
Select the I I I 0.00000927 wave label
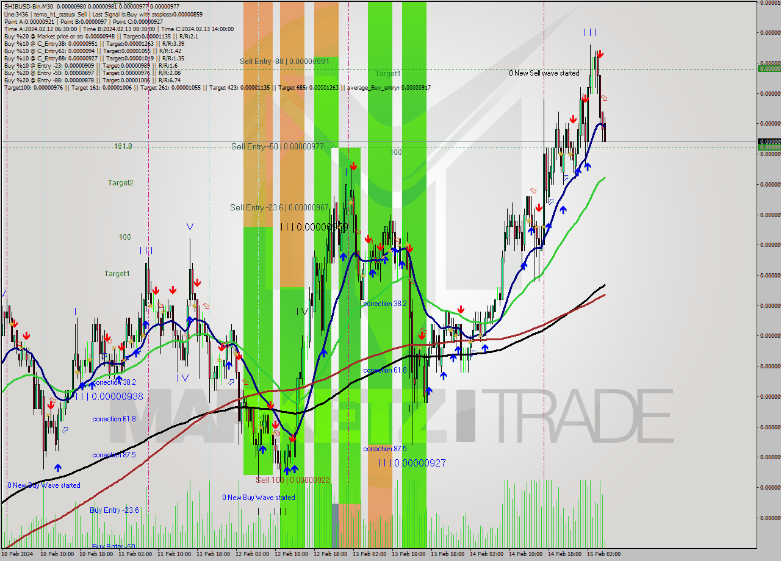(x=412, y=463)
